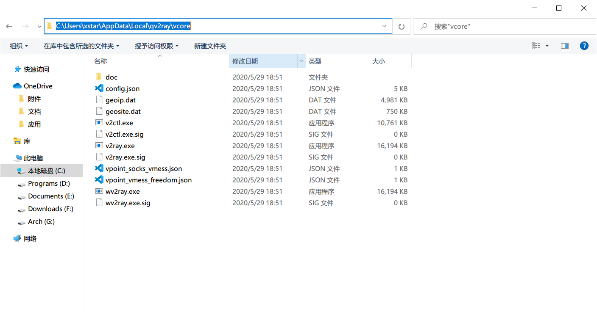Sort by the 修改日期 column header
This screenshot has height=314, width=597.
tap(263, 61)
